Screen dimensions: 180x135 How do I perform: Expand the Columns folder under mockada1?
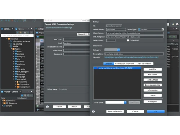coord(16,82)
